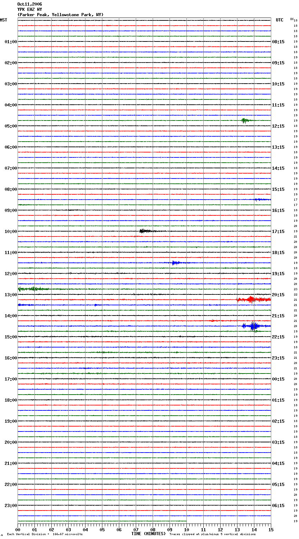This screenshot has width=299, height=539.
Task: Click the UTC time label '16:15'
Action: pyautogui.click(x=278, y=210)
